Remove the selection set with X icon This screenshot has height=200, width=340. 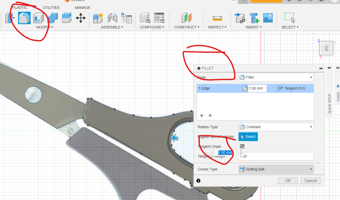[x=210, y=115]
